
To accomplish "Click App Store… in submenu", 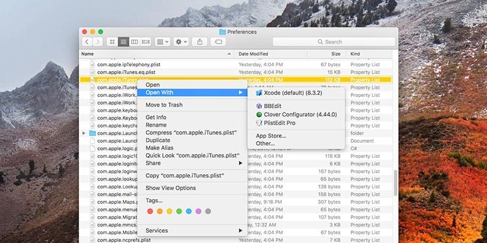I will pos(271,135).
